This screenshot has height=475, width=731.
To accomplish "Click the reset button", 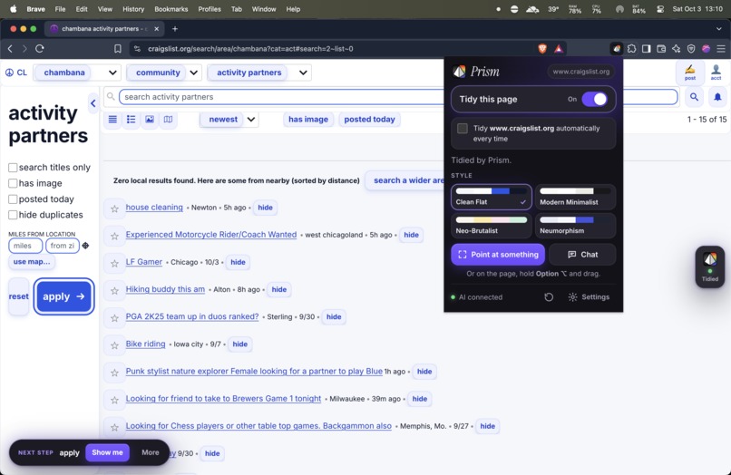I will click(19, 296).
